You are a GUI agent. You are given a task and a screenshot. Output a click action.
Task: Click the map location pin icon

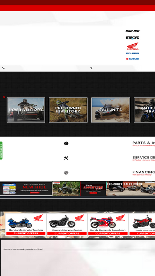click(91, 68)
